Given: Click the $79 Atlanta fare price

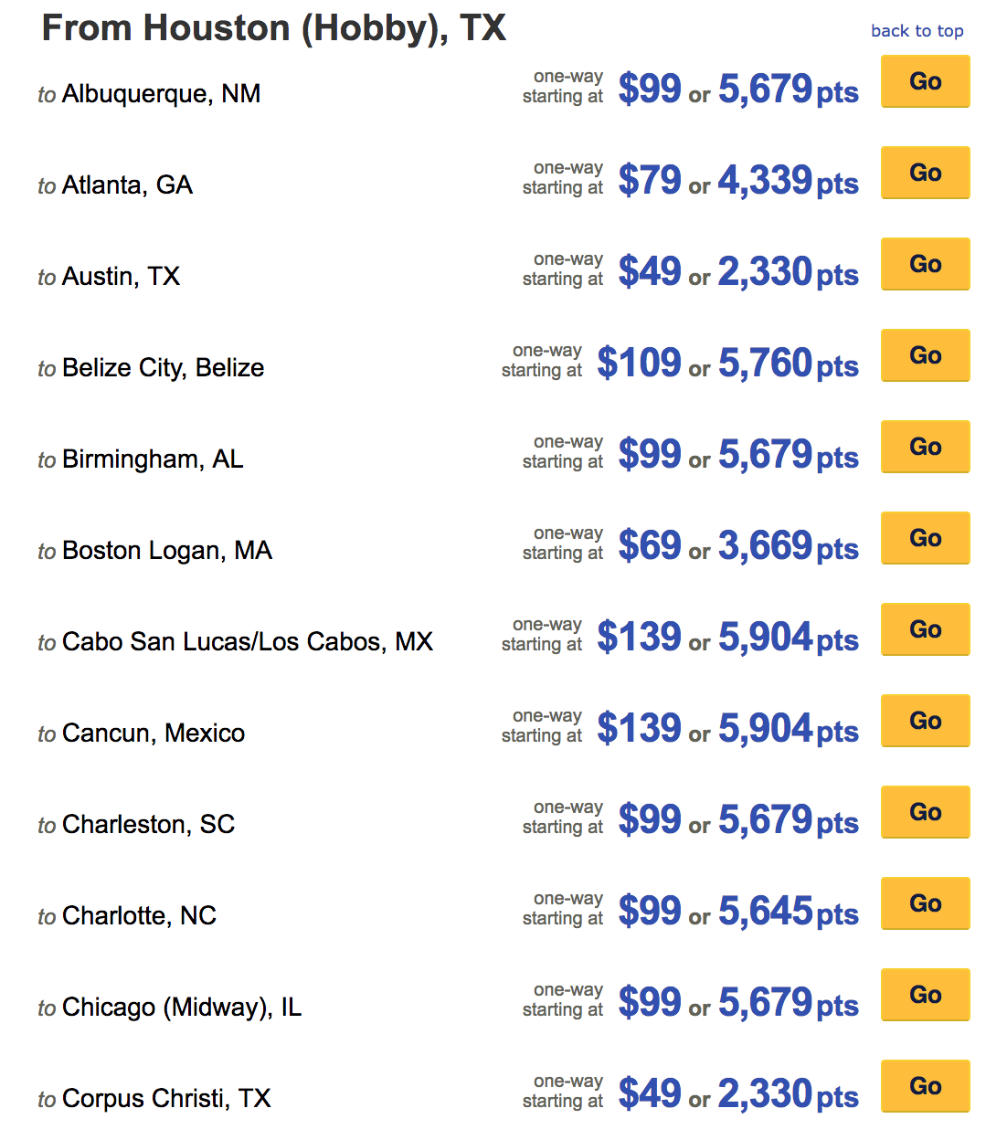Looking at the screenshot, I should click(650, 180).
